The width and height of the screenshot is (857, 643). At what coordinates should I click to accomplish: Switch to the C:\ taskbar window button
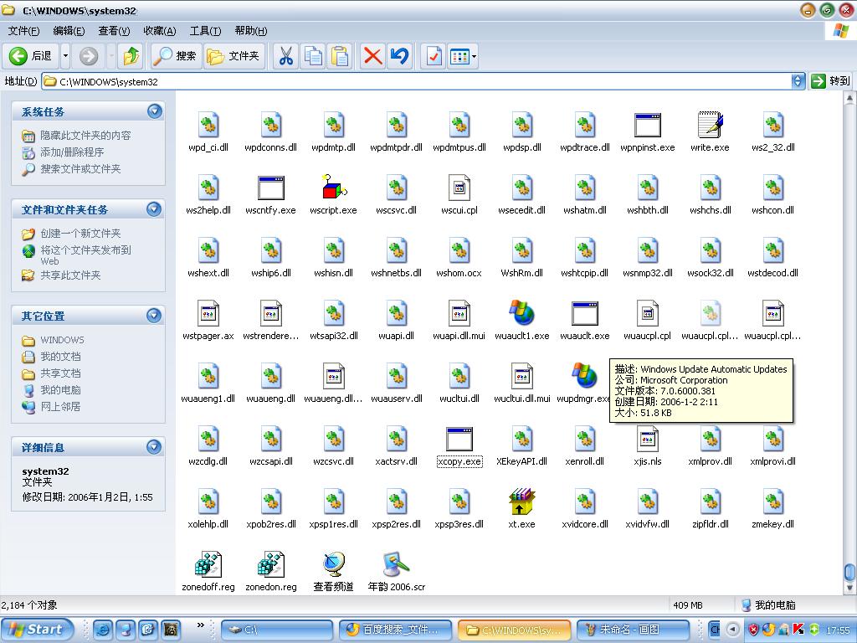pyautogui.click(x=277, y=630)
